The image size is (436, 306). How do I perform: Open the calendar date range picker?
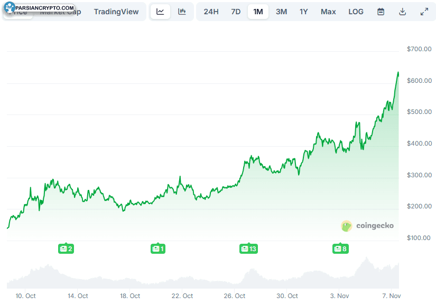point(381,12)
